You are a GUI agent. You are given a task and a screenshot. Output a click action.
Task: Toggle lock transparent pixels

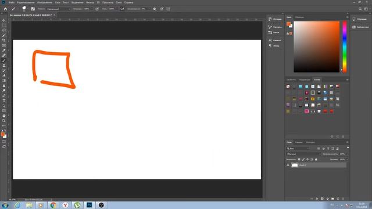[299, 160]
